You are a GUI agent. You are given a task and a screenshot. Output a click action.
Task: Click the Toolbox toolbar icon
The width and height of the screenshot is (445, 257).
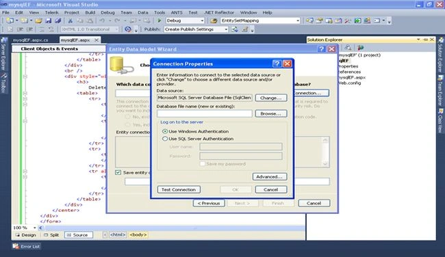338,21
